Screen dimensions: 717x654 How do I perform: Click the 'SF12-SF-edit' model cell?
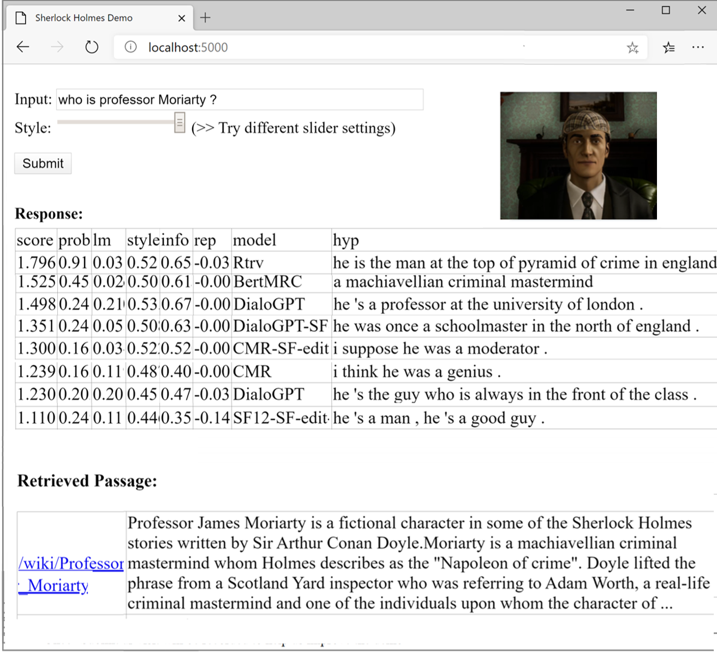(x=280, y=418)
